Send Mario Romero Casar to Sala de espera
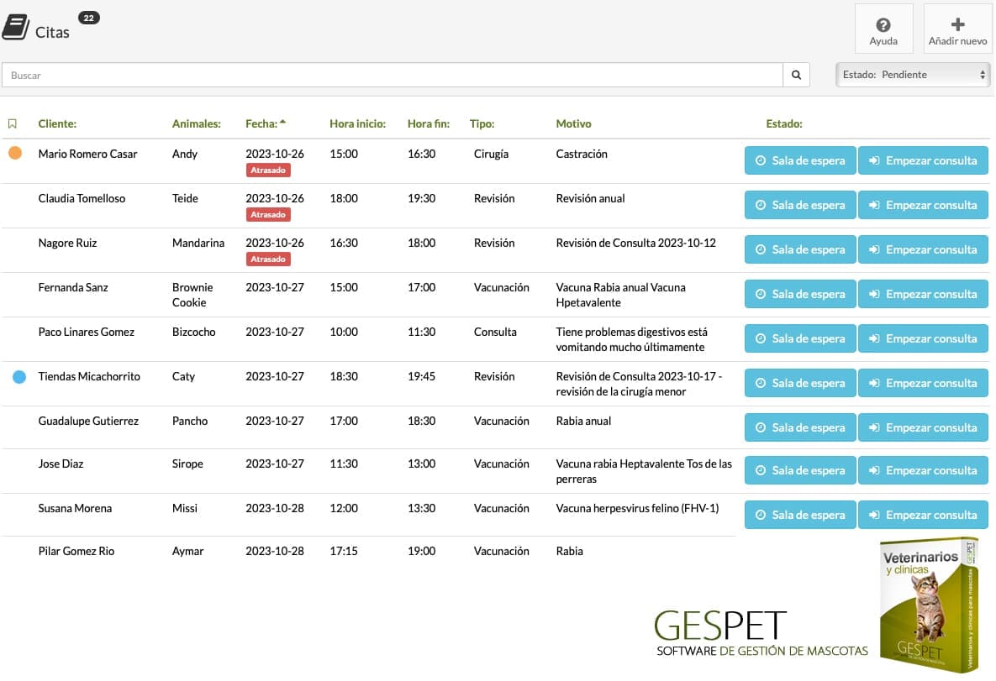Viewport: 996px width, 681px height. 799,160
